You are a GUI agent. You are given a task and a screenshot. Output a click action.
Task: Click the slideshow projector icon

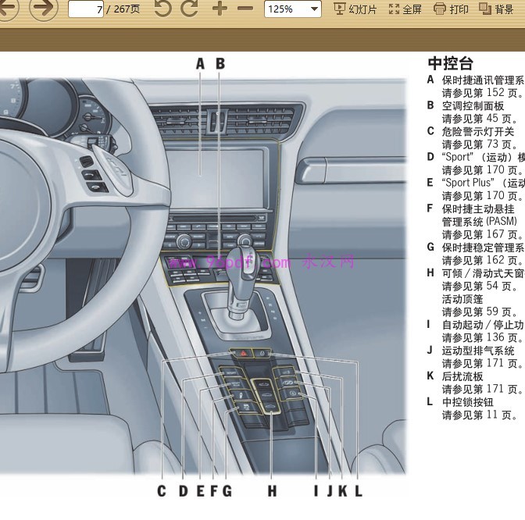coord(340,9)
